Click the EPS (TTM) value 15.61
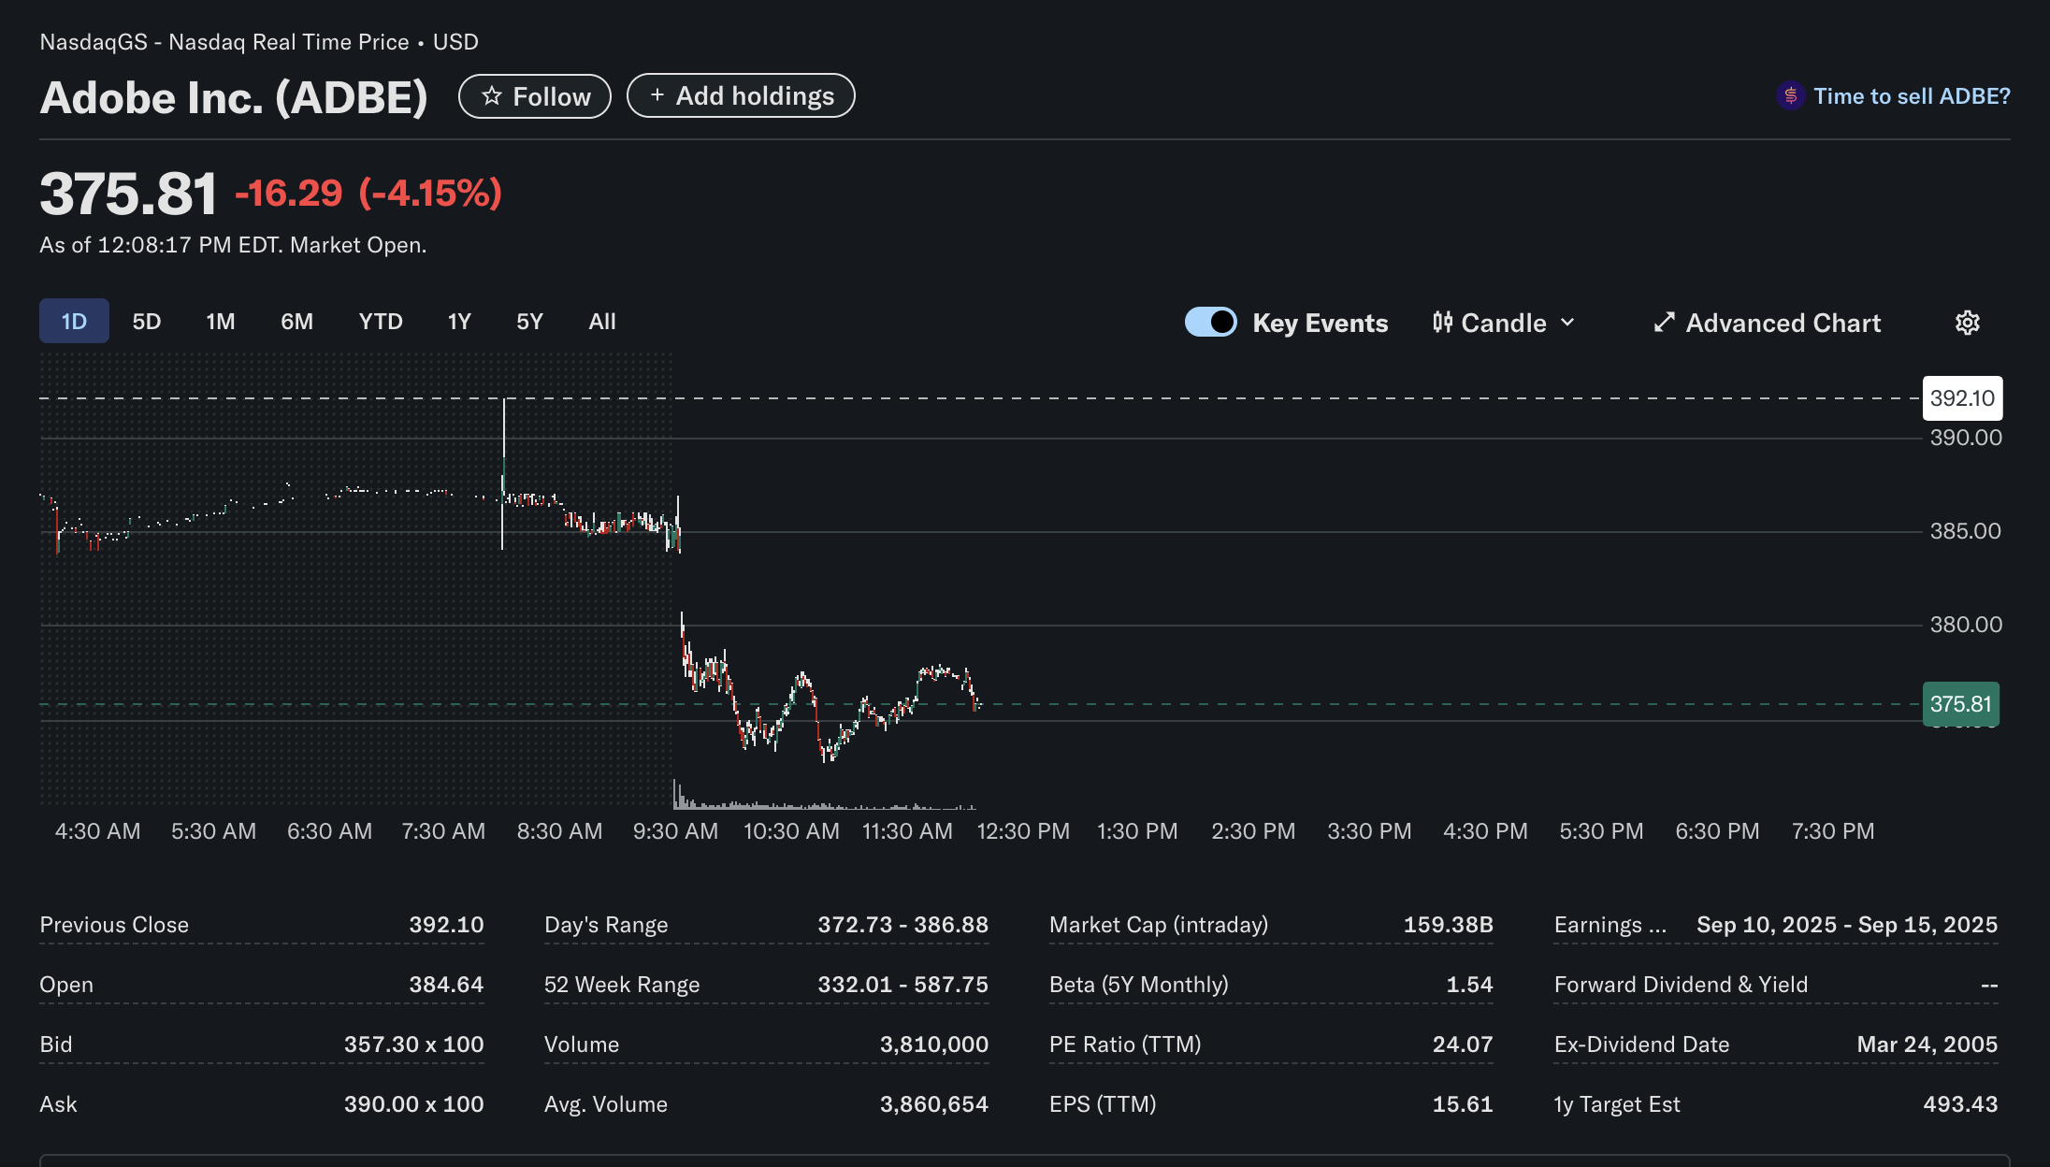 tap(1463, 1104)
